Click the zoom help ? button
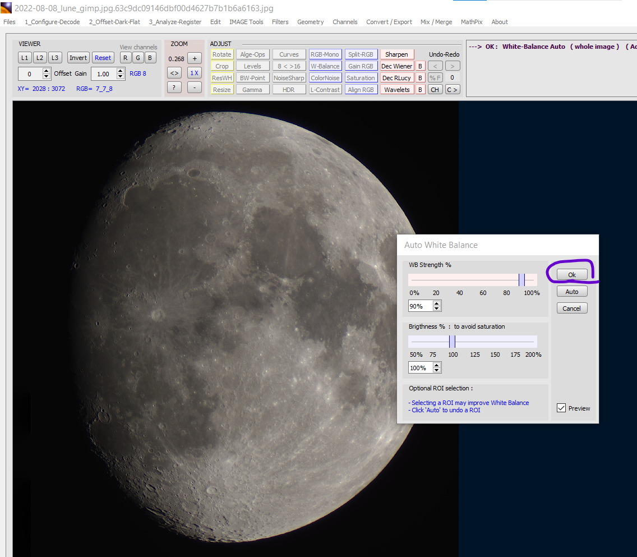This screenshot has width=637, height=557. click(x=174, y=88)
